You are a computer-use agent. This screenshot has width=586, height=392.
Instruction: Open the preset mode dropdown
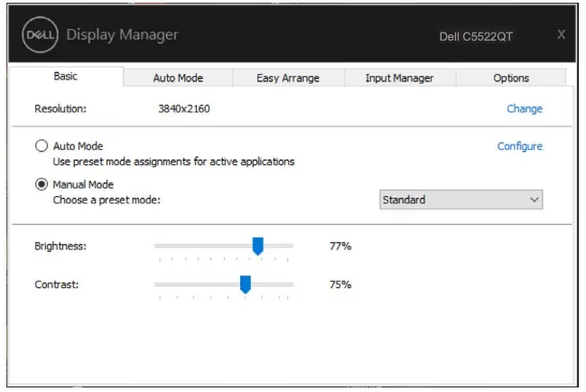[460, 200]
